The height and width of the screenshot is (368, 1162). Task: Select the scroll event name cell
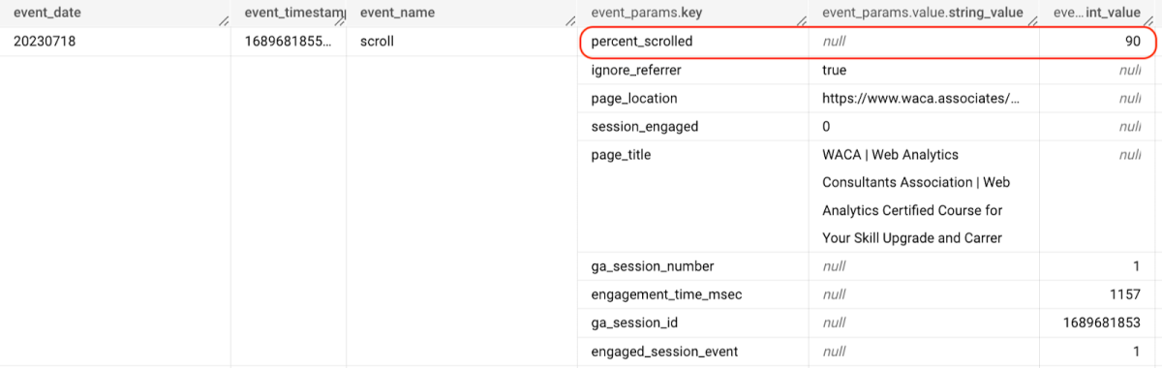coord(379,43)
